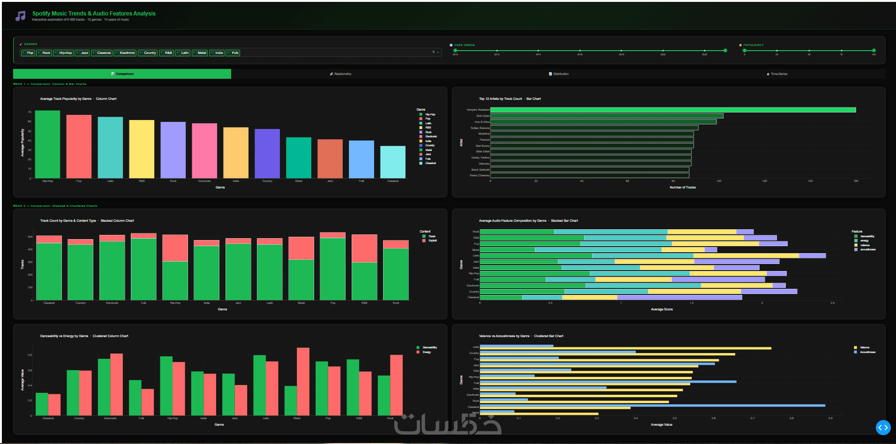Toggle Jazz in the Genre legend
This screenshot has height=444, width=896.
click(x=425, y=154)
